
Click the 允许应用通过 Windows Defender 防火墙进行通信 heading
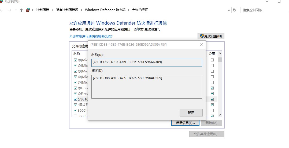tap(118, 23)
